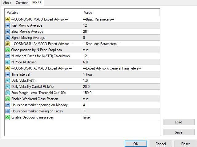Screen dimensions: 197x147
Task: Toggle Enable Debugging messages value false
Action: (x=121, y=117)
